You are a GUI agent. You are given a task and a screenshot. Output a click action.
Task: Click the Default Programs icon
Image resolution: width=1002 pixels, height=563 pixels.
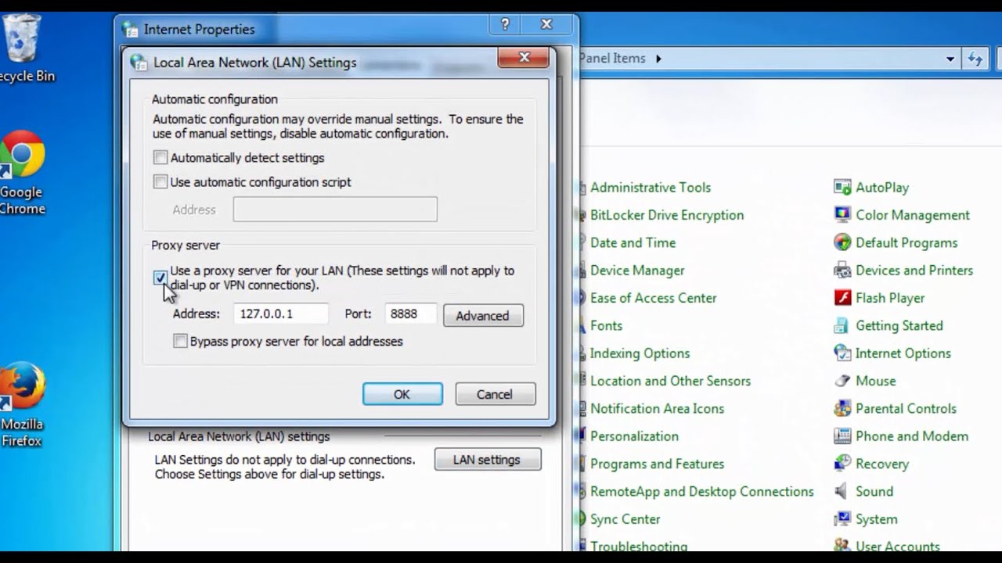coord(842,242)
